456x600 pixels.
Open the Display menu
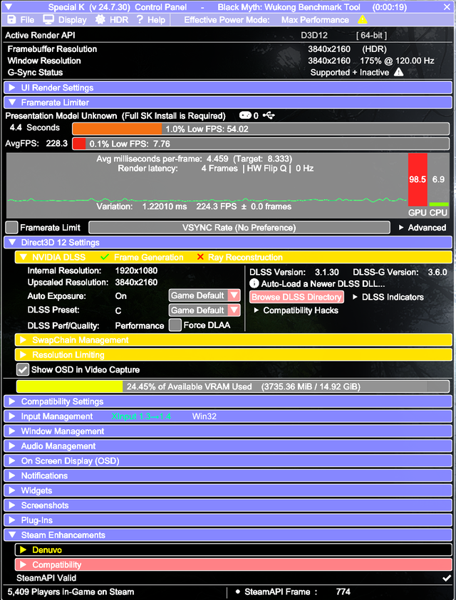pos(64,20)
